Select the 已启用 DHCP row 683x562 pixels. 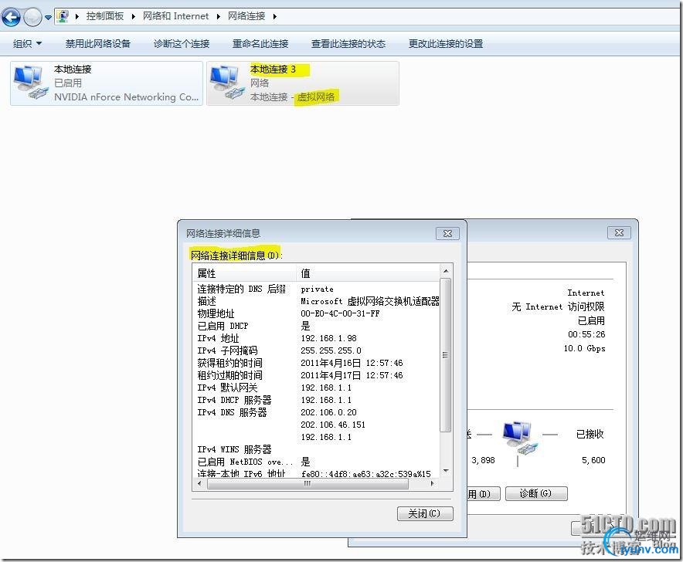tap(316, 326)
